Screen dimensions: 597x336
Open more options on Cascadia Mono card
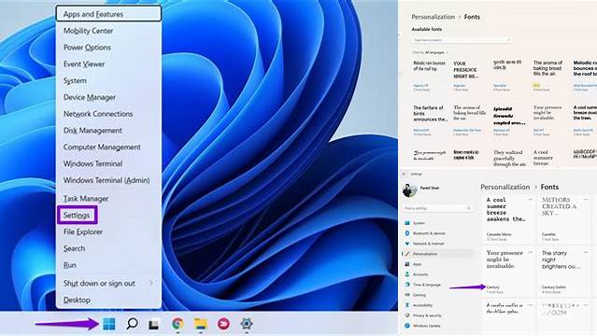(x=530, y=200)
